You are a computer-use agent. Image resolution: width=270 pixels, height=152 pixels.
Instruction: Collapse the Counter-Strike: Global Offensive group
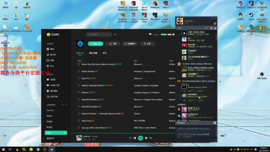(197, 64)
